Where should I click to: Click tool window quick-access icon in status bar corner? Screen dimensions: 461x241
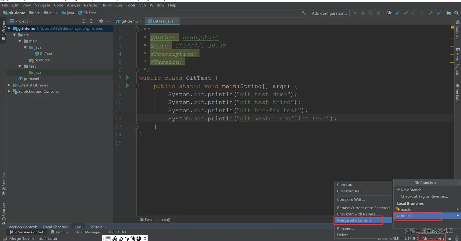(4, 239)
